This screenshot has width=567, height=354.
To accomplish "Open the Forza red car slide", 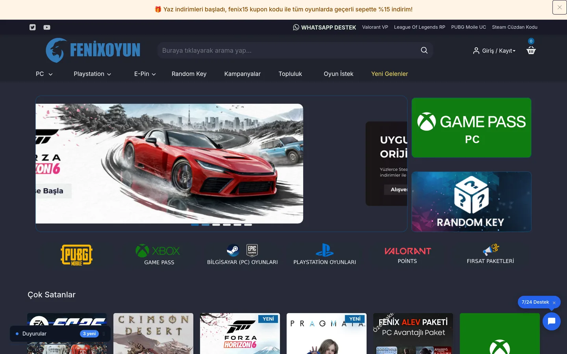I will click(169, 164).
